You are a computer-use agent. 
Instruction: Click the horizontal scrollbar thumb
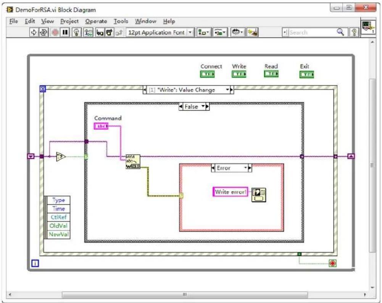click(185, 295)
